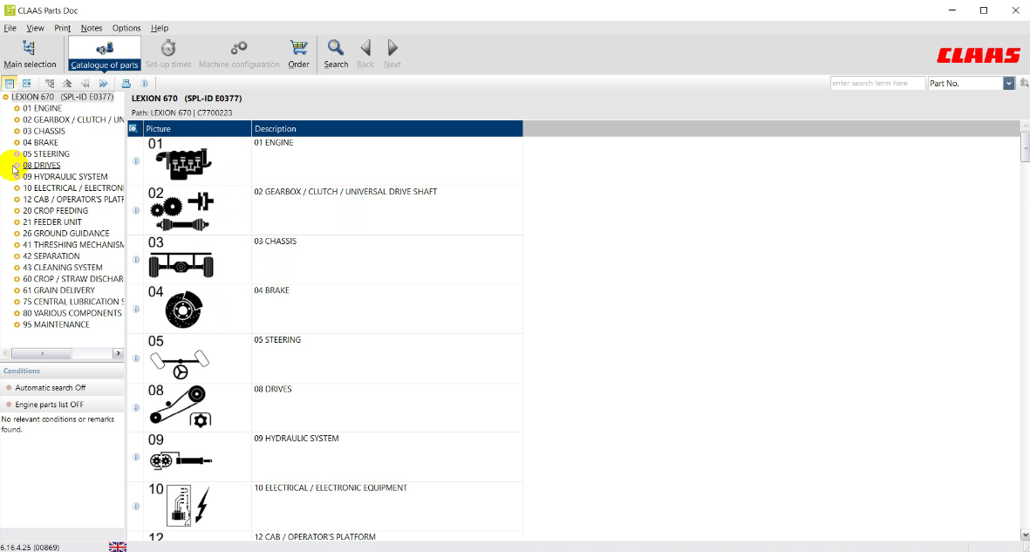Screen dimensions: 1030x552
Task: Select the Catalogue of parts button
Action: (105, 54)
